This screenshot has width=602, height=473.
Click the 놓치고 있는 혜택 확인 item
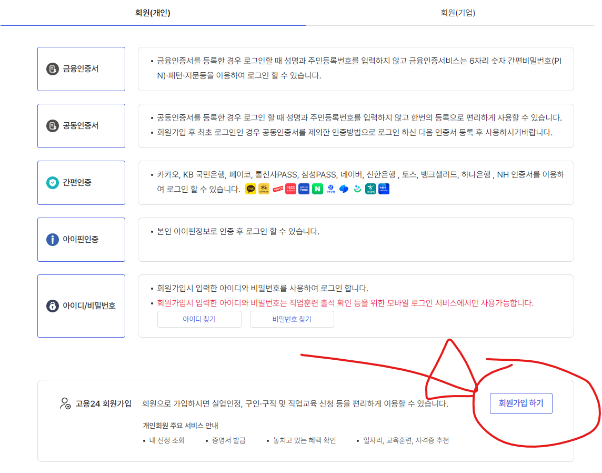click(305, 441)
